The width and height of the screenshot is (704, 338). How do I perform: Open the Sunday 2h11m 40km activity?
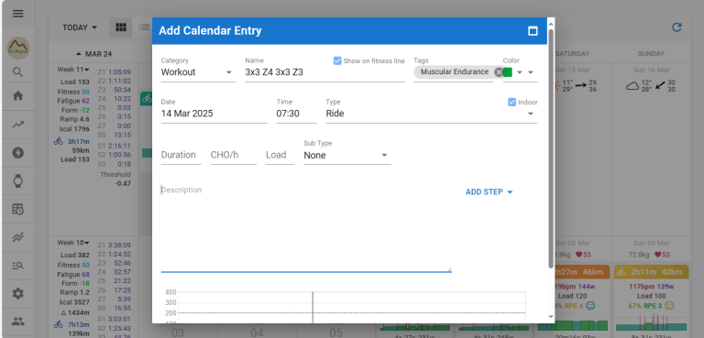pos(651,272)
